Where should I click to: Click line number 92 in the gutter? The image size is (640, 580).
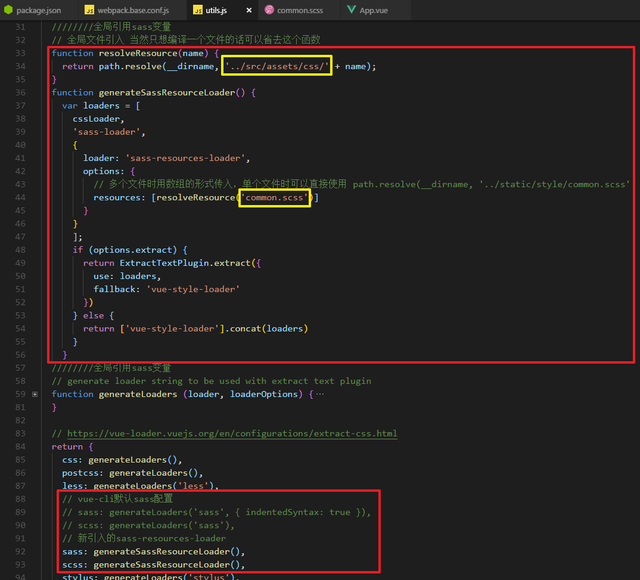tap(20, 551)
